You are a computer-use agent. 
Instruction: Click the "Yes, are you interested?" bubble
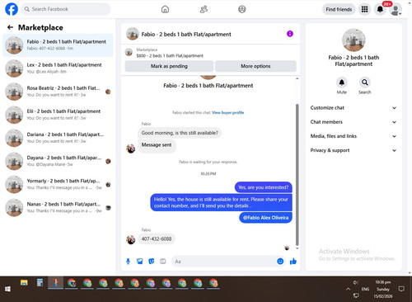point(264,187)
